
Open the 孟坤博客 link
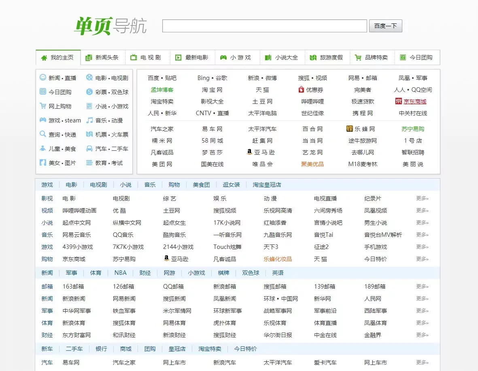[x=162, y=89]
